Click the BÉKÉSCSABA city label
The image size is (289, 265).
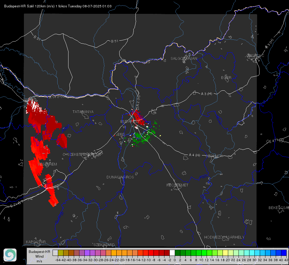[x=279, y=208]
